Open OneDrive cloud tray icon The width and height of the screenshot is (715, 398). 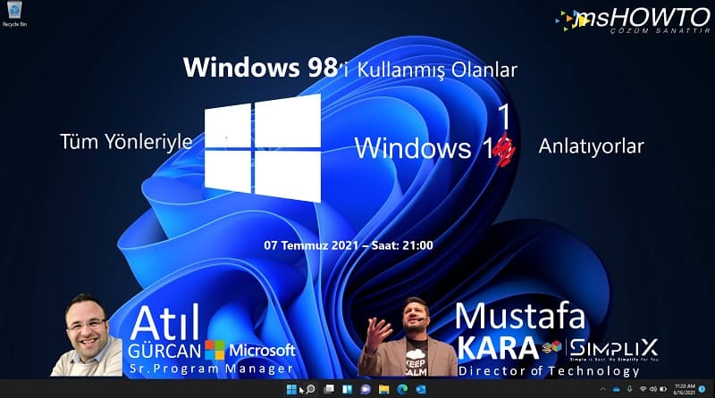[617, 389]
